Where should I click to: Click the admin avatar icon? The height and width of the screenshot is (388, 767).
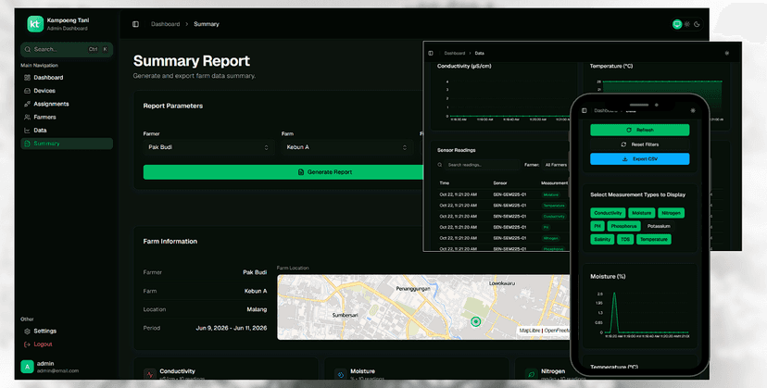pos(28,367)
